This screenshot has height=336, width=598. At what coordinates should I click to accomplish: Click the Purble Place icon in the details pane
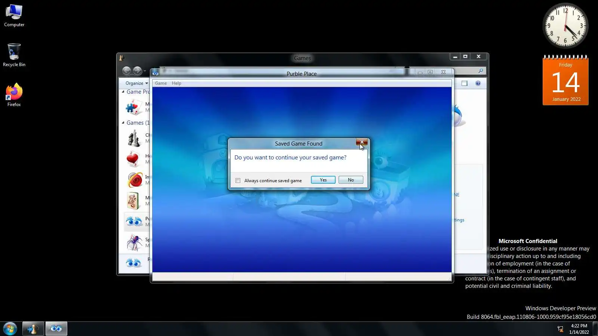(x=133, y=263)
